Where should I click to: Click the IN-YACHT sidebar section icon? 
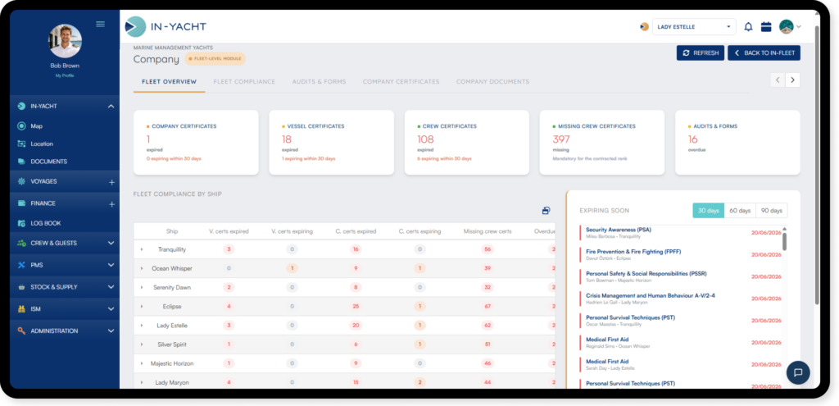coord(21,106)
